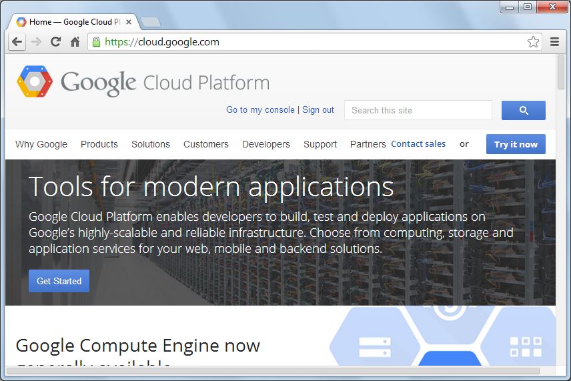Minimize the Chrome browser window

[510, 7]
